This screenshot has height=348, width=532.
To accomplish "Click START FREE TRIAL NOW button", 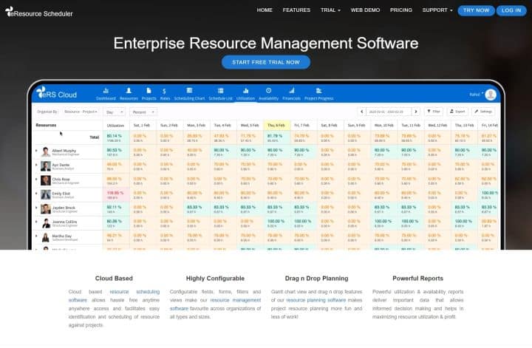I will (x=266, y=62).
